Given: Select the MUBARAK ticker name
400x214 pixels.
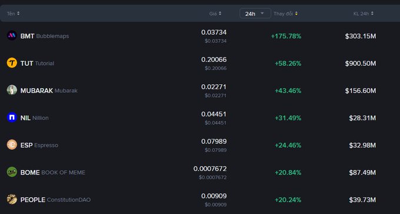Looking at the screenshot, I should tap(36, 91).
